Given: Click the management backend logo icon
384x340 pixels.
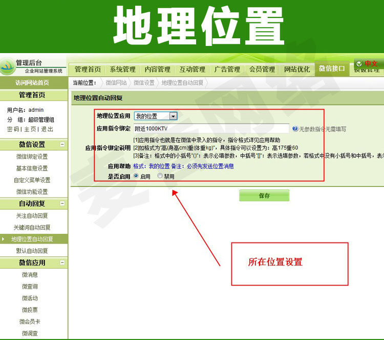Looking at the screenshot, I should (7, 66).
